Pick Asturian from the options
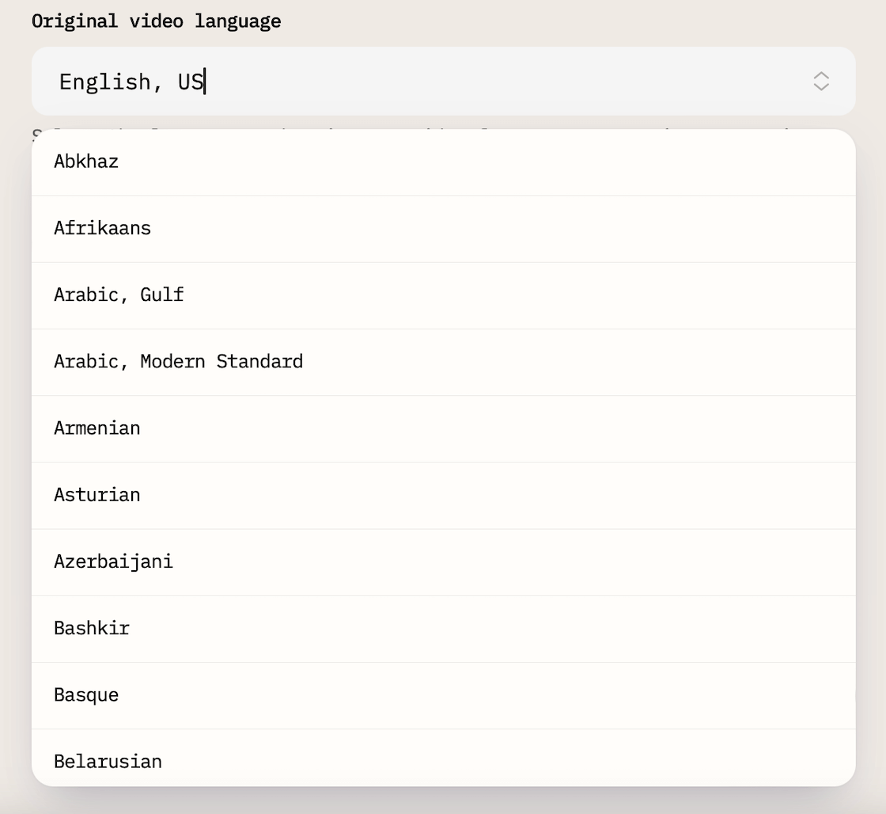 pos(97,494)
